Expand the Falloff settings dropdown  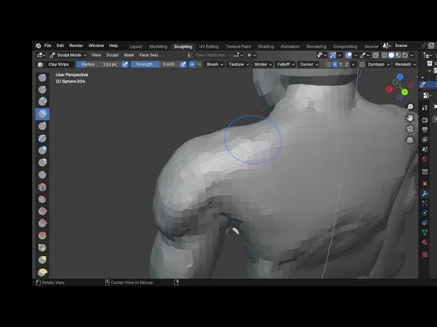click(x=285, y=65)
